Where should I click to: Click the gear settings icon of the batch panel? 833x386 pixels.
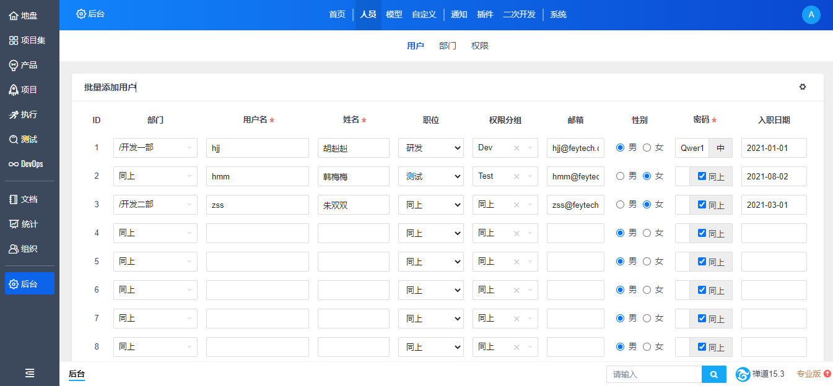click(803, 87)
